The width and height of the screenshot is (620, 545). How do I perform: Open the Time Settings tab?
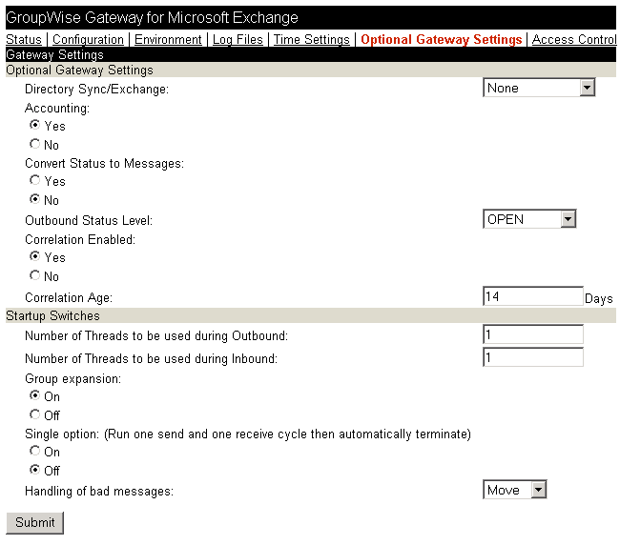pos(312,39)
